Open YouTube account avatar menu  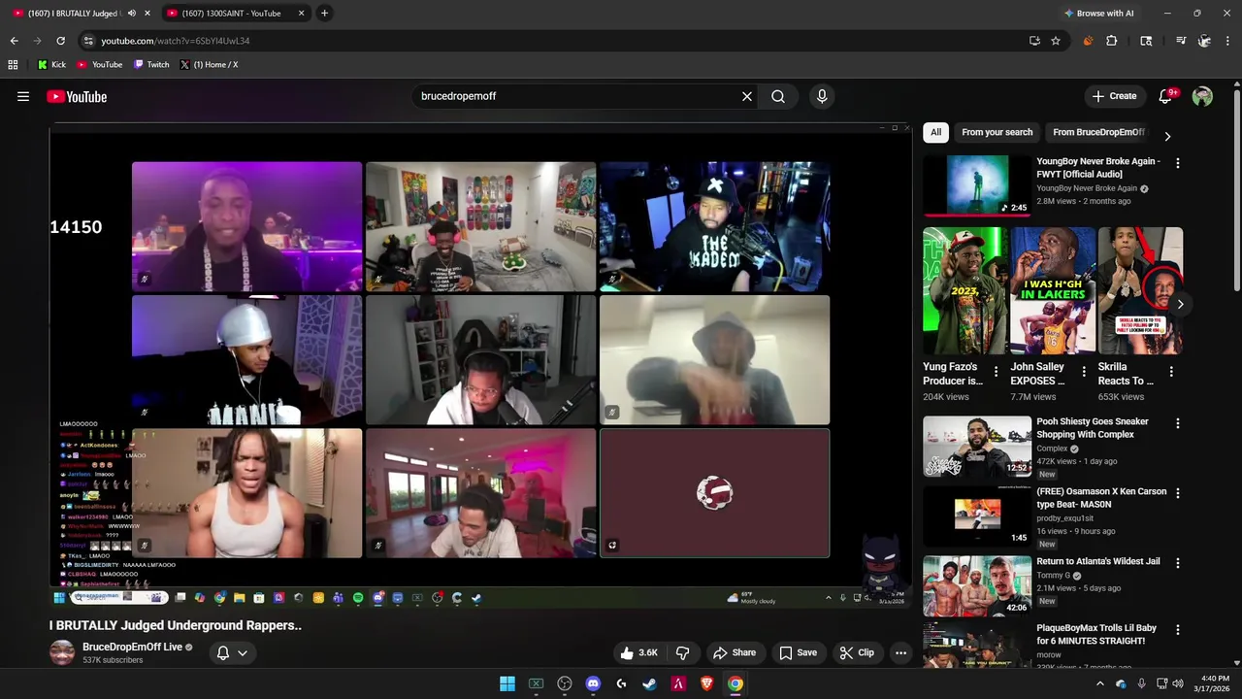(x=1202, y=96)
